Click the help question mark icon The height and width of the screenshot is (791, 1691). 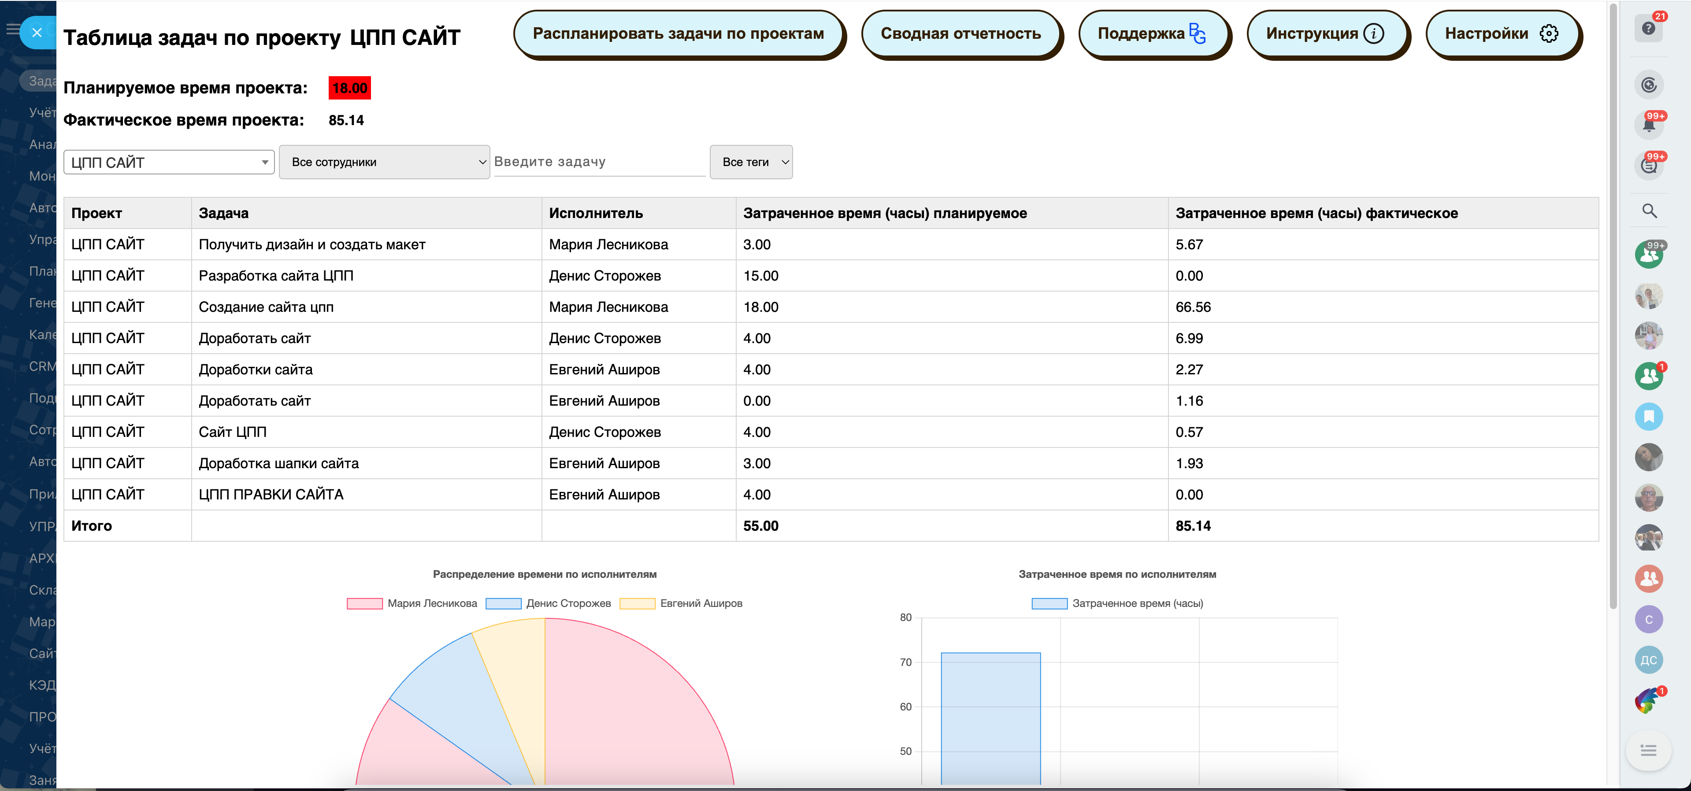point(1648,28)
